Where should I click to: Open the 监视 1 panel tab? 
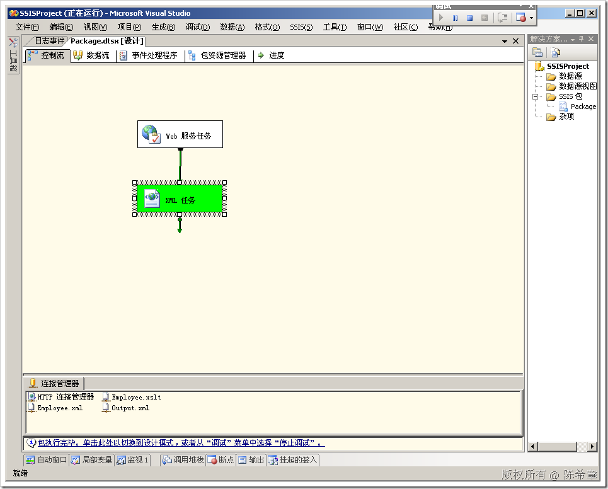coord(132,460)
